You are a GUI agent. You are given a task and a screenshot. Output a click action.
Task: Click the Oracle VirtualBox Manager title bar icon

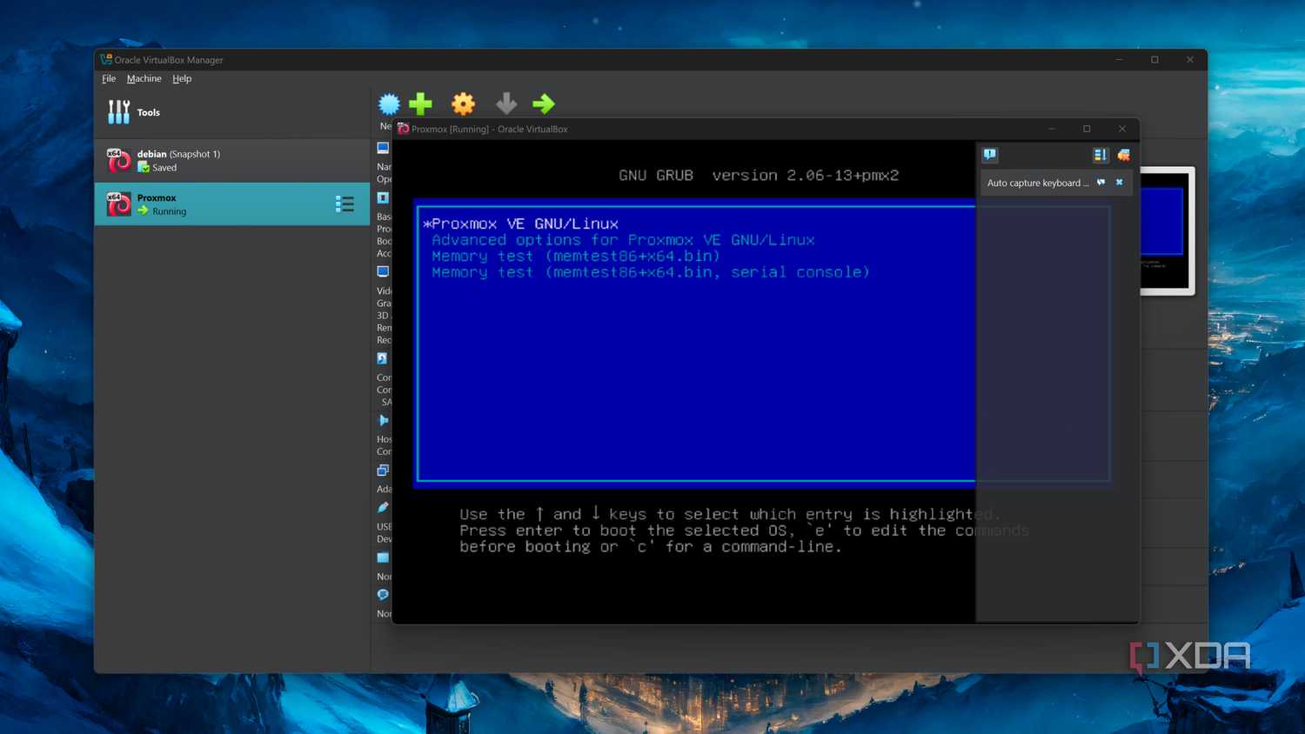point(106,60)
